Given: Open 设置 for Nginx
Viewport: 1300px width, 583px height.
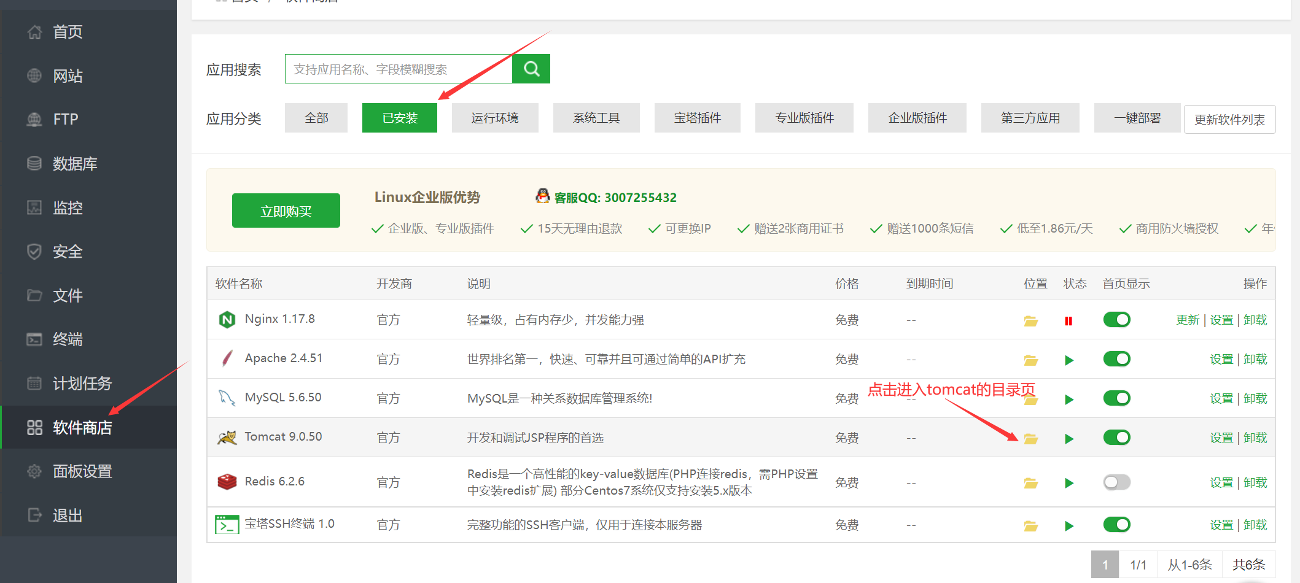Looking at the screenshot, I should [x=1221, y=320].
